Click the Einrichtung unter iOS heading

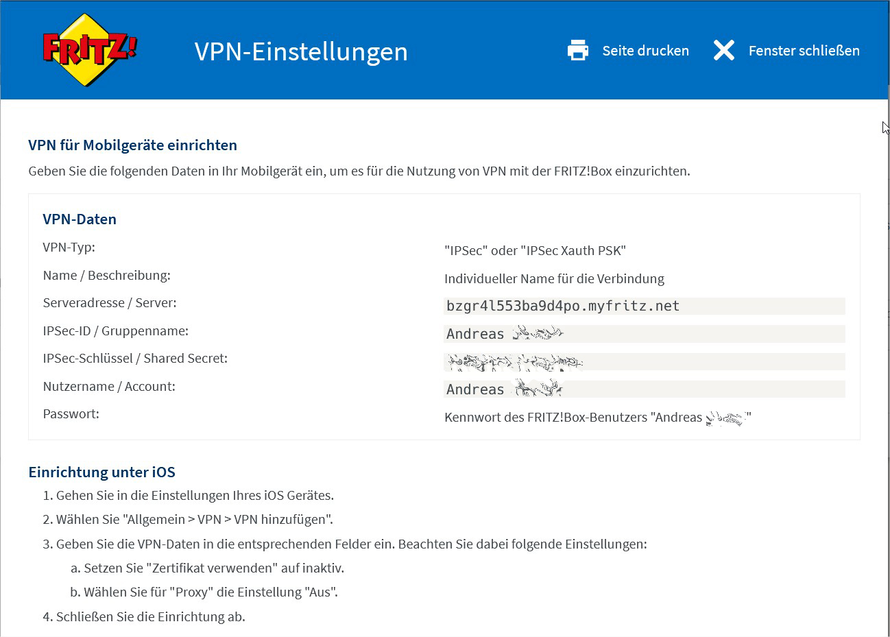(x=101, y=472)
